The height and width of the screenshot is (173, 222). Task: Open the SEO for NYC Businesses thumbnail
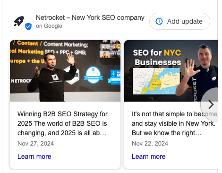(171, 71)
